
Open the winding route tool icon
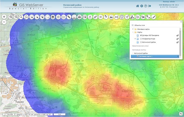pos(138,17)
